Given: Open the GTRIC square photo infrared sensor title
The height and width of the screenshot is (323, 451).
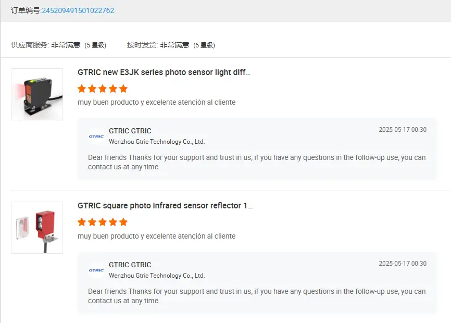Looking at the screenshot, I should [165, 206].
